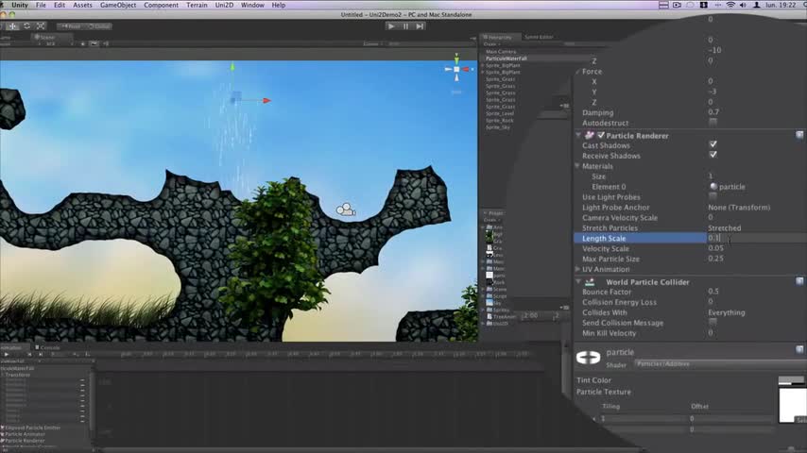Select the Scale transform tool

point(41,26)
